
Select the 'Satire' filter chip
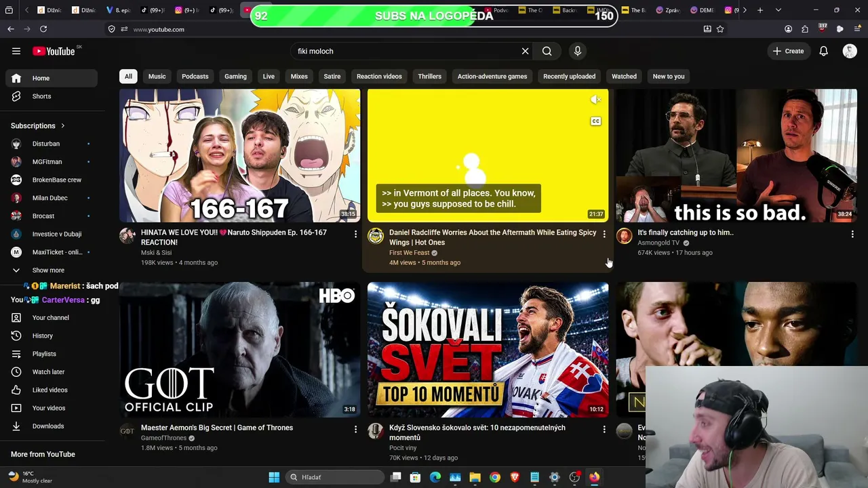click(x=332, y=76)
